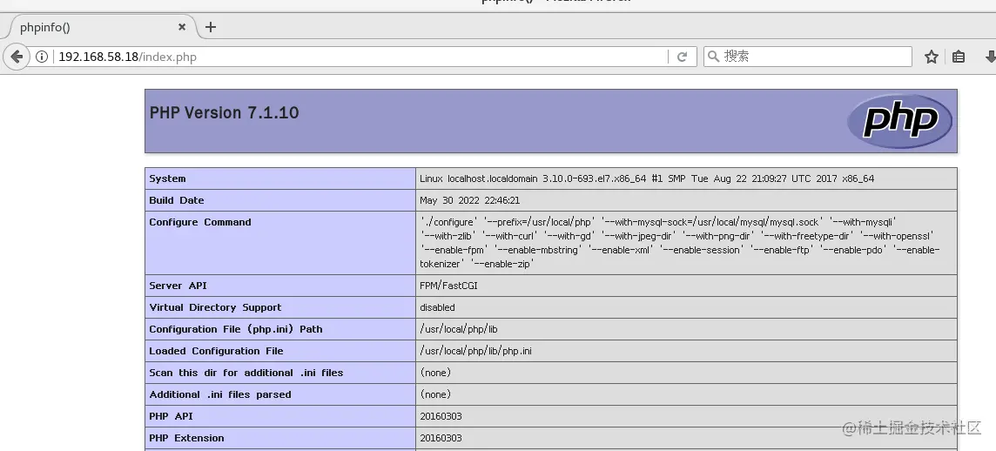Close the phpinfo() tab
996x451 pixels.
[182, 27]
